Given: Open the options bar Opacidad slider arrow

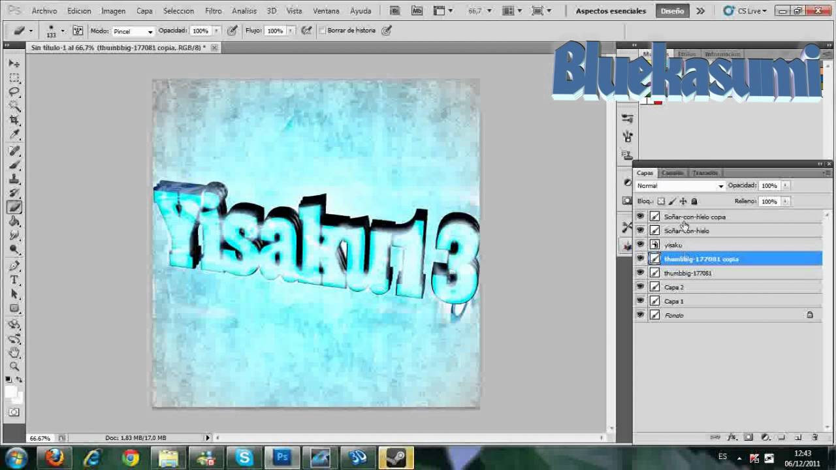Looking at the screenshot, I should pos(216,31).
